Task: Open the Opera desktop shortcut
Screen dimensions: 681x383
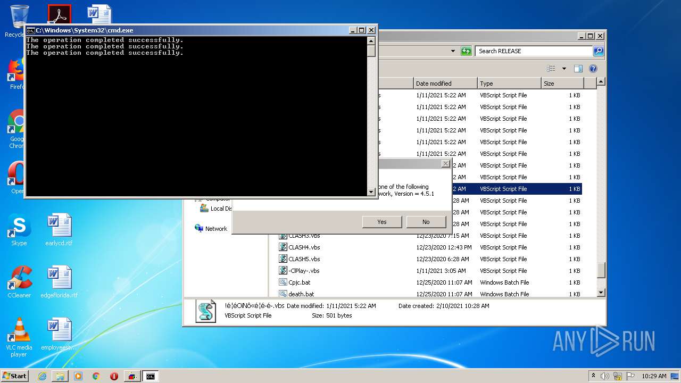Action: [x=16, y=178]
